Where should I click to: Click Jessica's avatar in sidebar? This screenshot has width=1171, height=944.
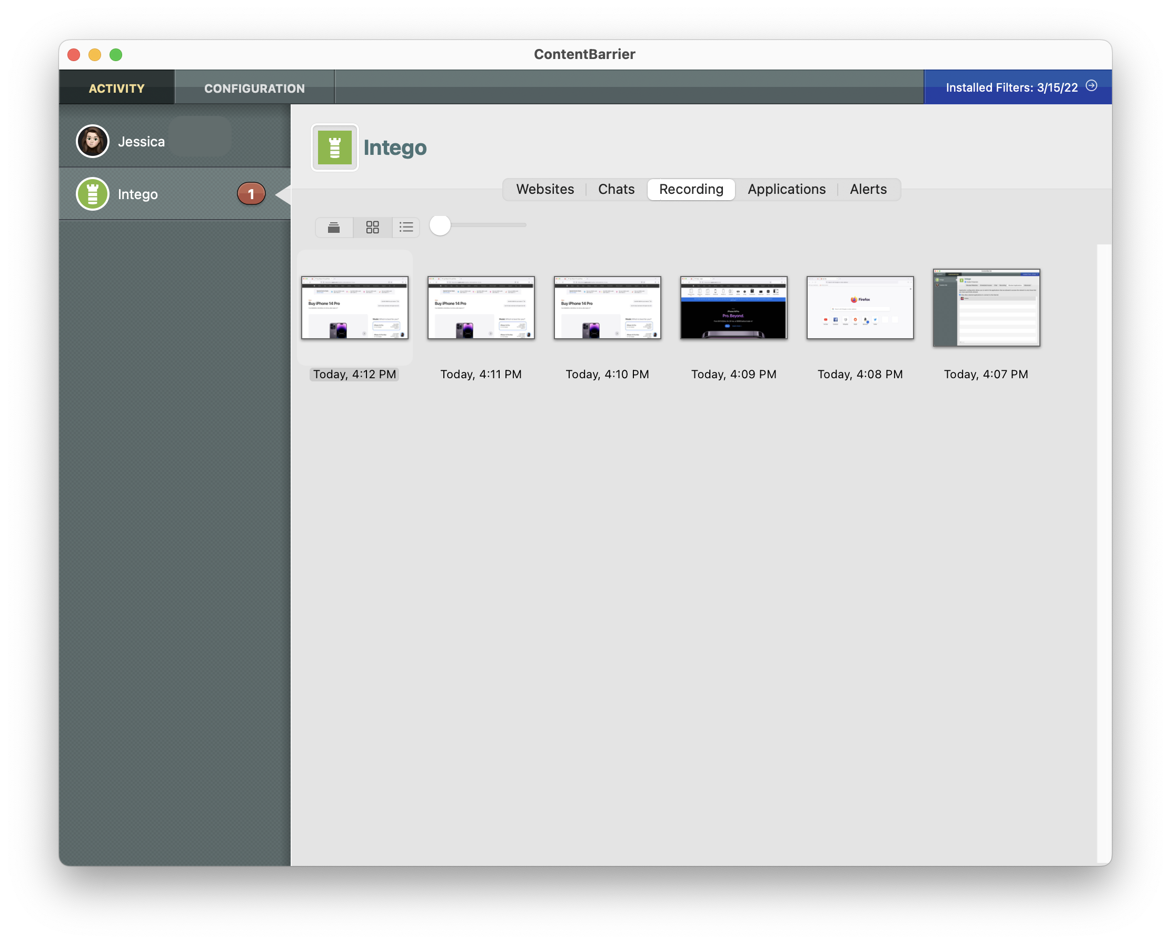(x=92, y=141)
